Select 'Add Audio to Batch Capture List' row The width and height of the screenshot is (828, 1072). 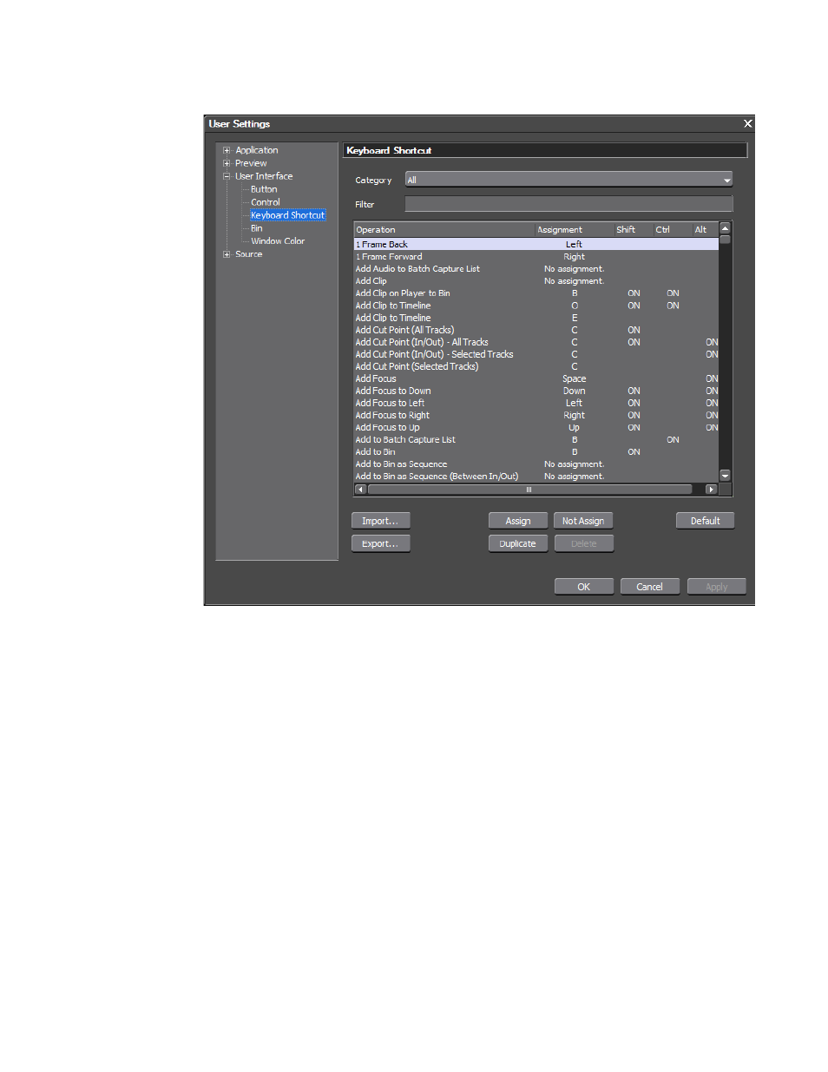tap(536, 269)
